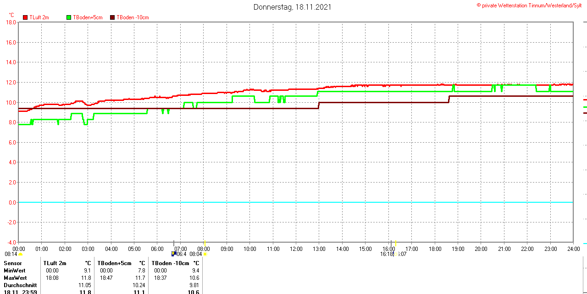Click the yellow sunrise tick at 08:00

click(205, 243)
